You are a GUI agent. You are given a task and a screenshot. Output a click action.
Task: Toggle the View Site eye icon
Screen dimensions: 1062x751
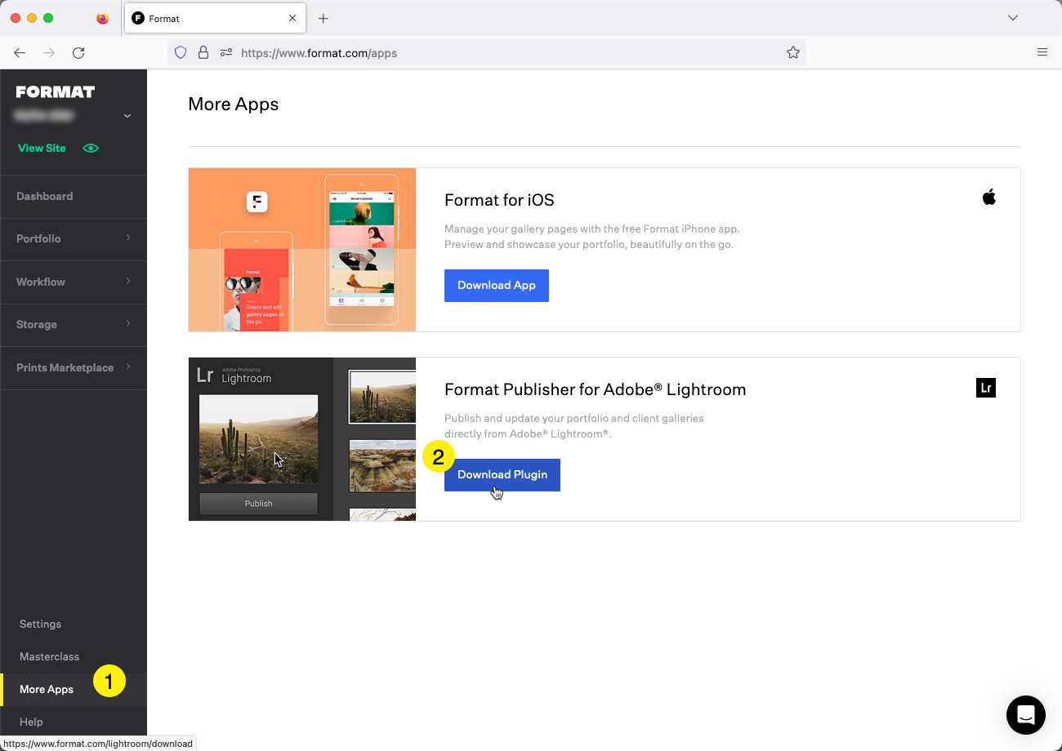[x=91, y=149]
